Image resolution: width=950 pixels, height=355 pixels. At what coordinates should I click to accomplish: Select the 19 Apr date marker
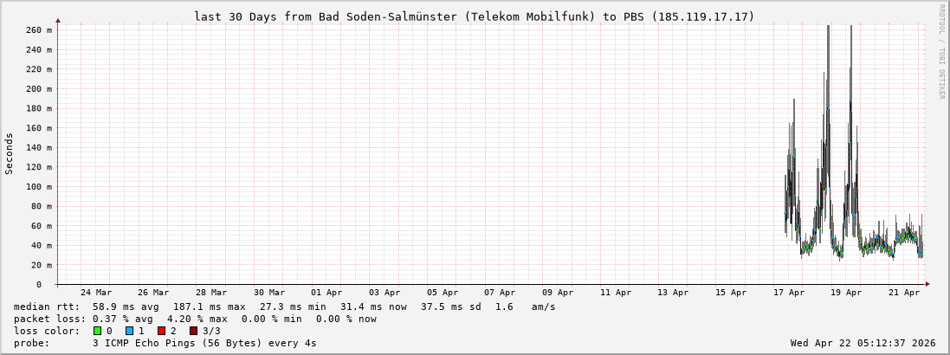click(x=846, y=293)
